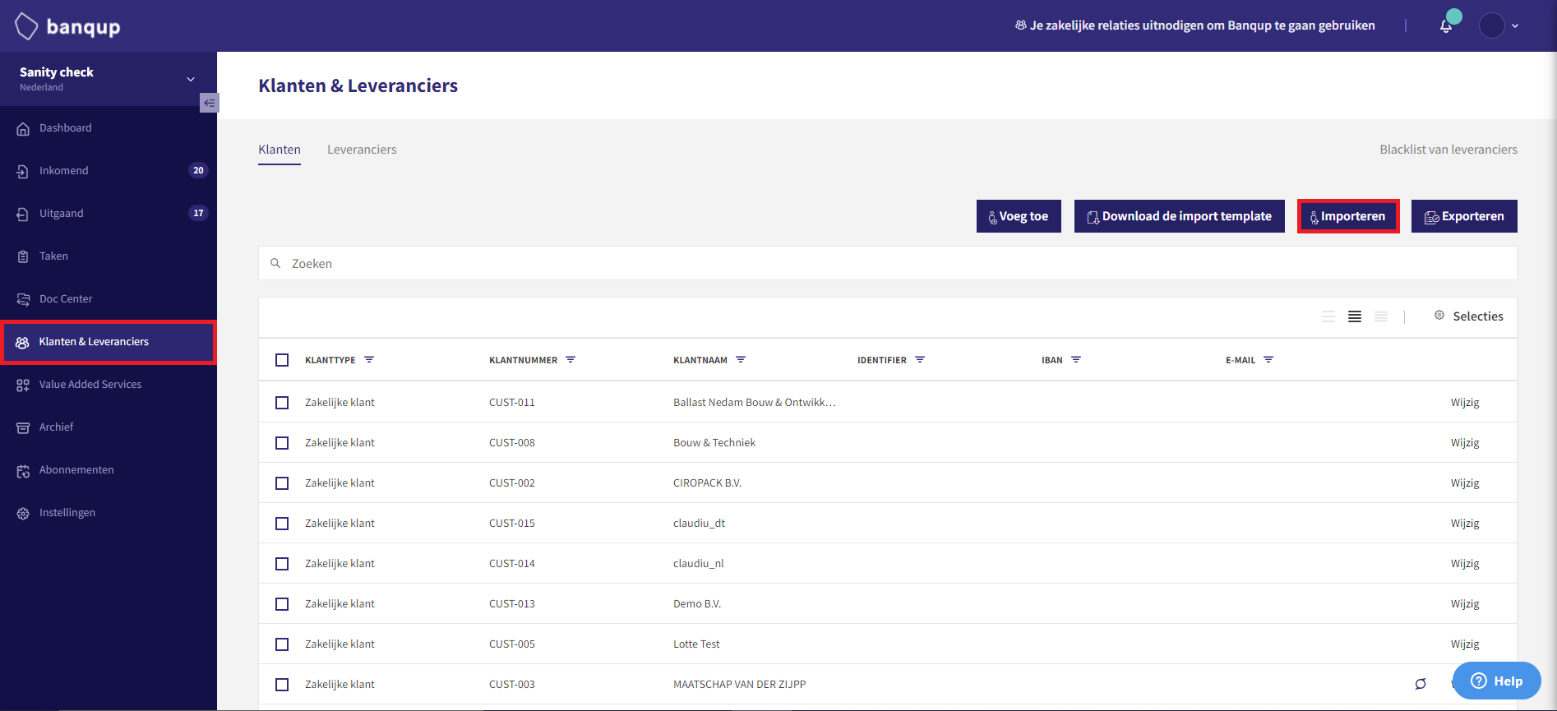Tick the checkbox for CUST-013
This screenshot has height=711, width=1557.
click(282, 604)
